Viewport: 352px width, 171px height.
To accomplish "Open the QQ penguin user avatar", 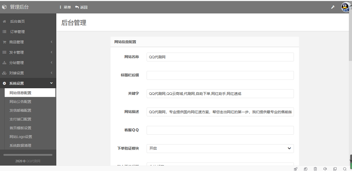I will point(346,7).
